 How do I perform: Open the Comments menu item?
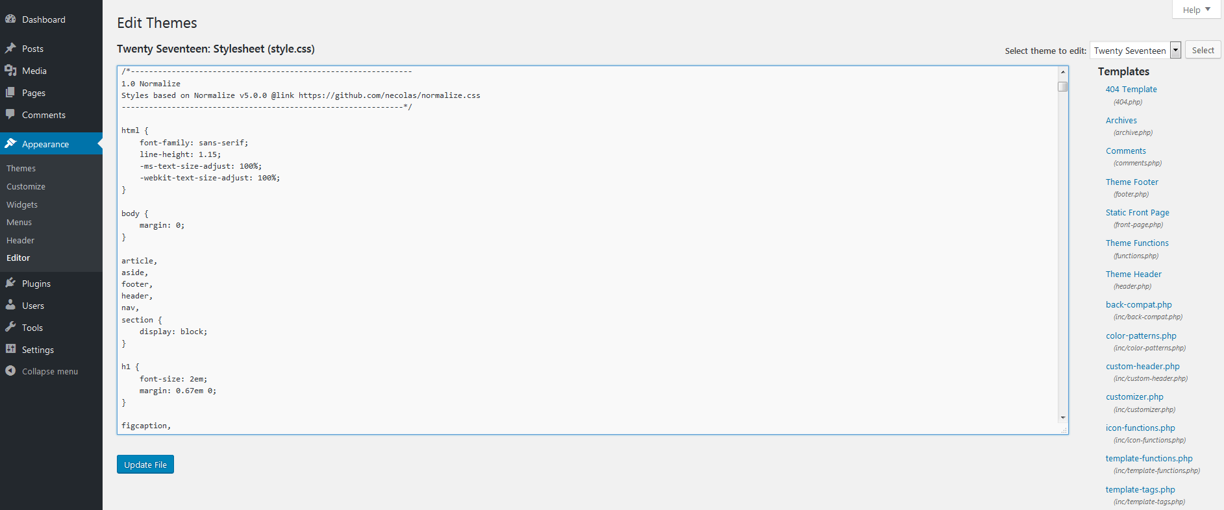click(x=51, y=115)
